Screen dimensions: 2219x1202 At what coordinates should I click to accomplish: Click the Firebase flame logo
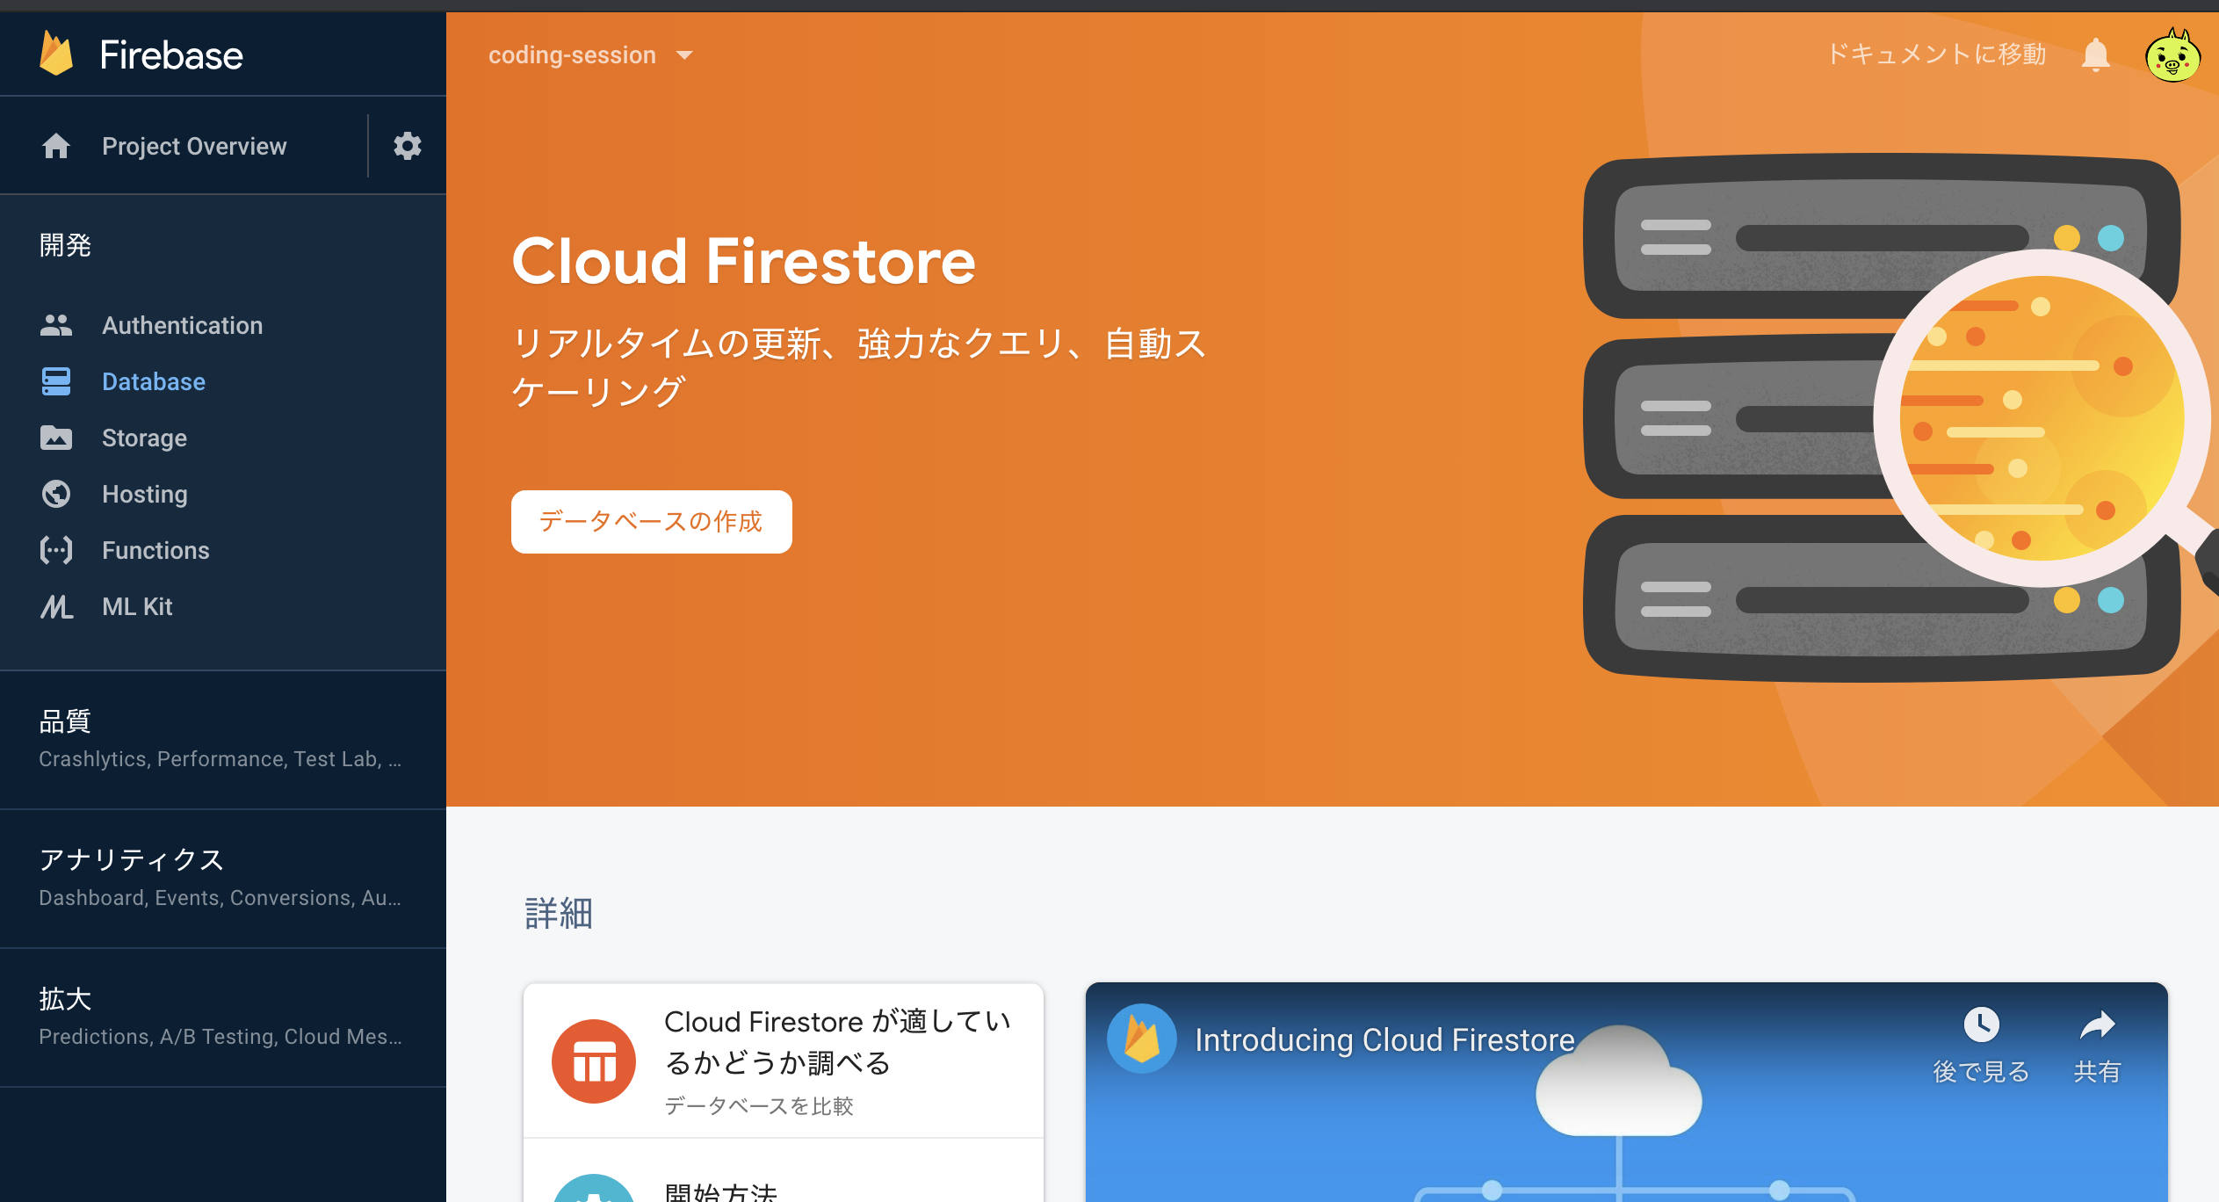56,54
